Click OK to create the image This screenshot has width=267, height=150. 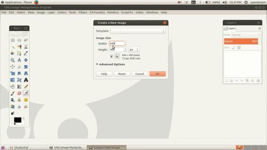(x=158, y=74)
